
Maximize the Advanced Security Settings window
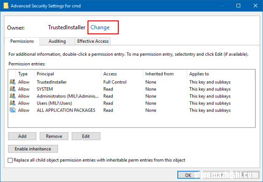[238, 6]
